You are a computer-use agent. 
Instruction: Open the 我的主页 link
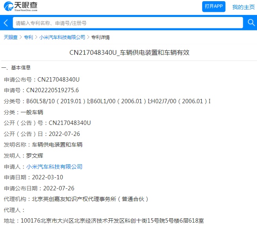coord(244,7)
